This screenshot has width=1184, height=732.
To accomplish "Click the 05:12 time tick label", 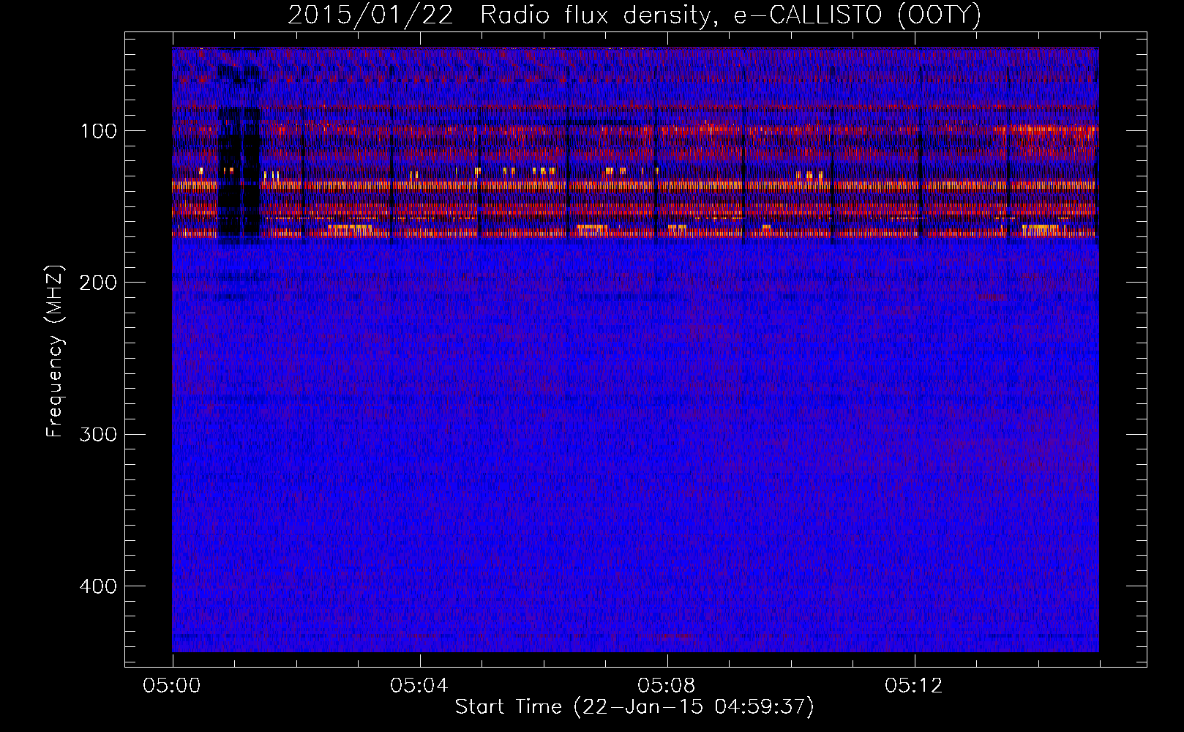I will (914, 686).
